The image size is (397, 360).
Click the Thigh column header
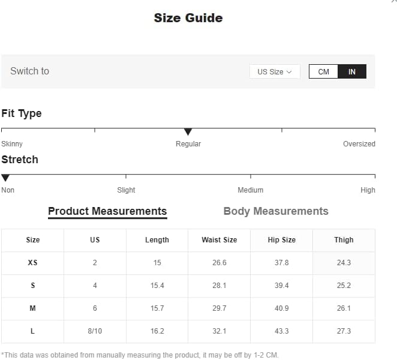click(344, 240)
